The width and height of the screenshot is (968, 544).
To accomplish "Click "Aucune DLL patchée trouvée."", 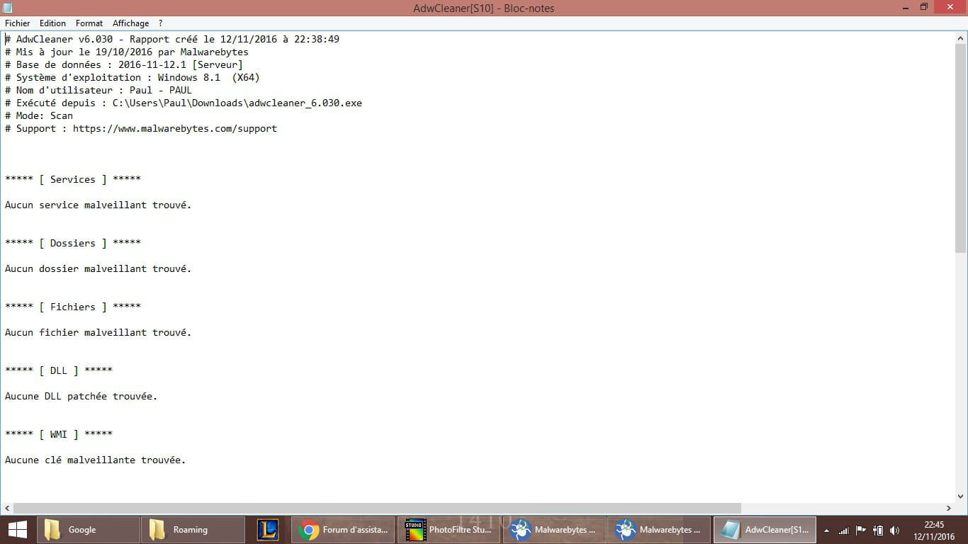I will tap(81, 396).
